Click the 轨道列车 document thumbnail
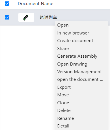 click(x=26, y=18)
